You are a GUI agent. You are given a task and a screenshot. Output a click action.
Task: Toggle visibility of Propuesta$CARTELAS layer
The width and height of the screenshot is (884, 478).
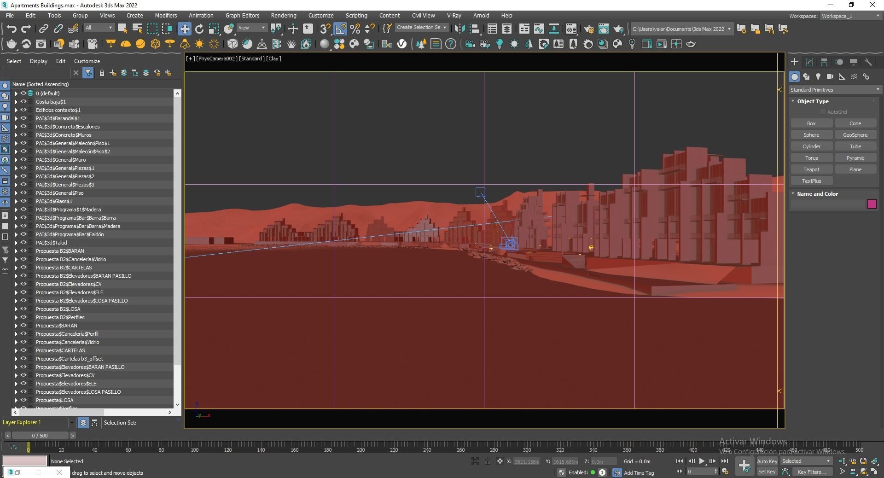click(23, 350)
